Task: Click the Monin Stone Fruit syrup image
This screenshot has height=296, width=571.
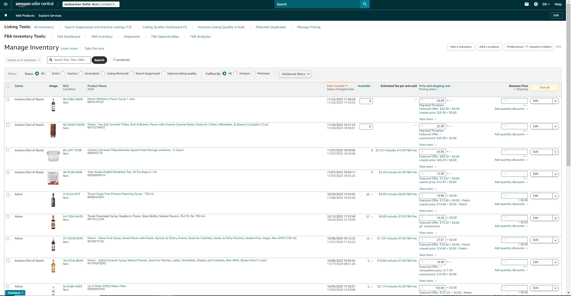Action: pos(53,244)
